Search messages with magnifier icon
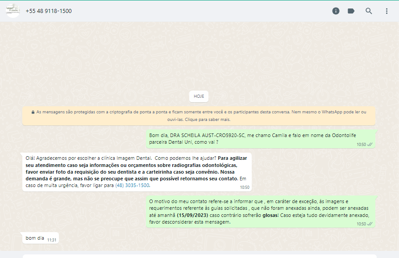This screenshot has width=399, height=258. 369,11
